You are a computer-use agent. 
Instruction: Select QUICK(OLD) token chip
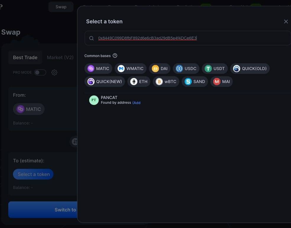tap(250, 69)
